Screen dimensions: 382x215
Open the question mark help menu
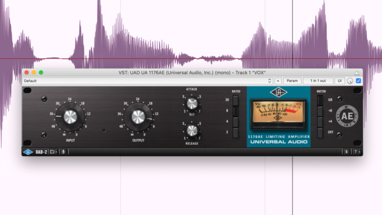357,152
